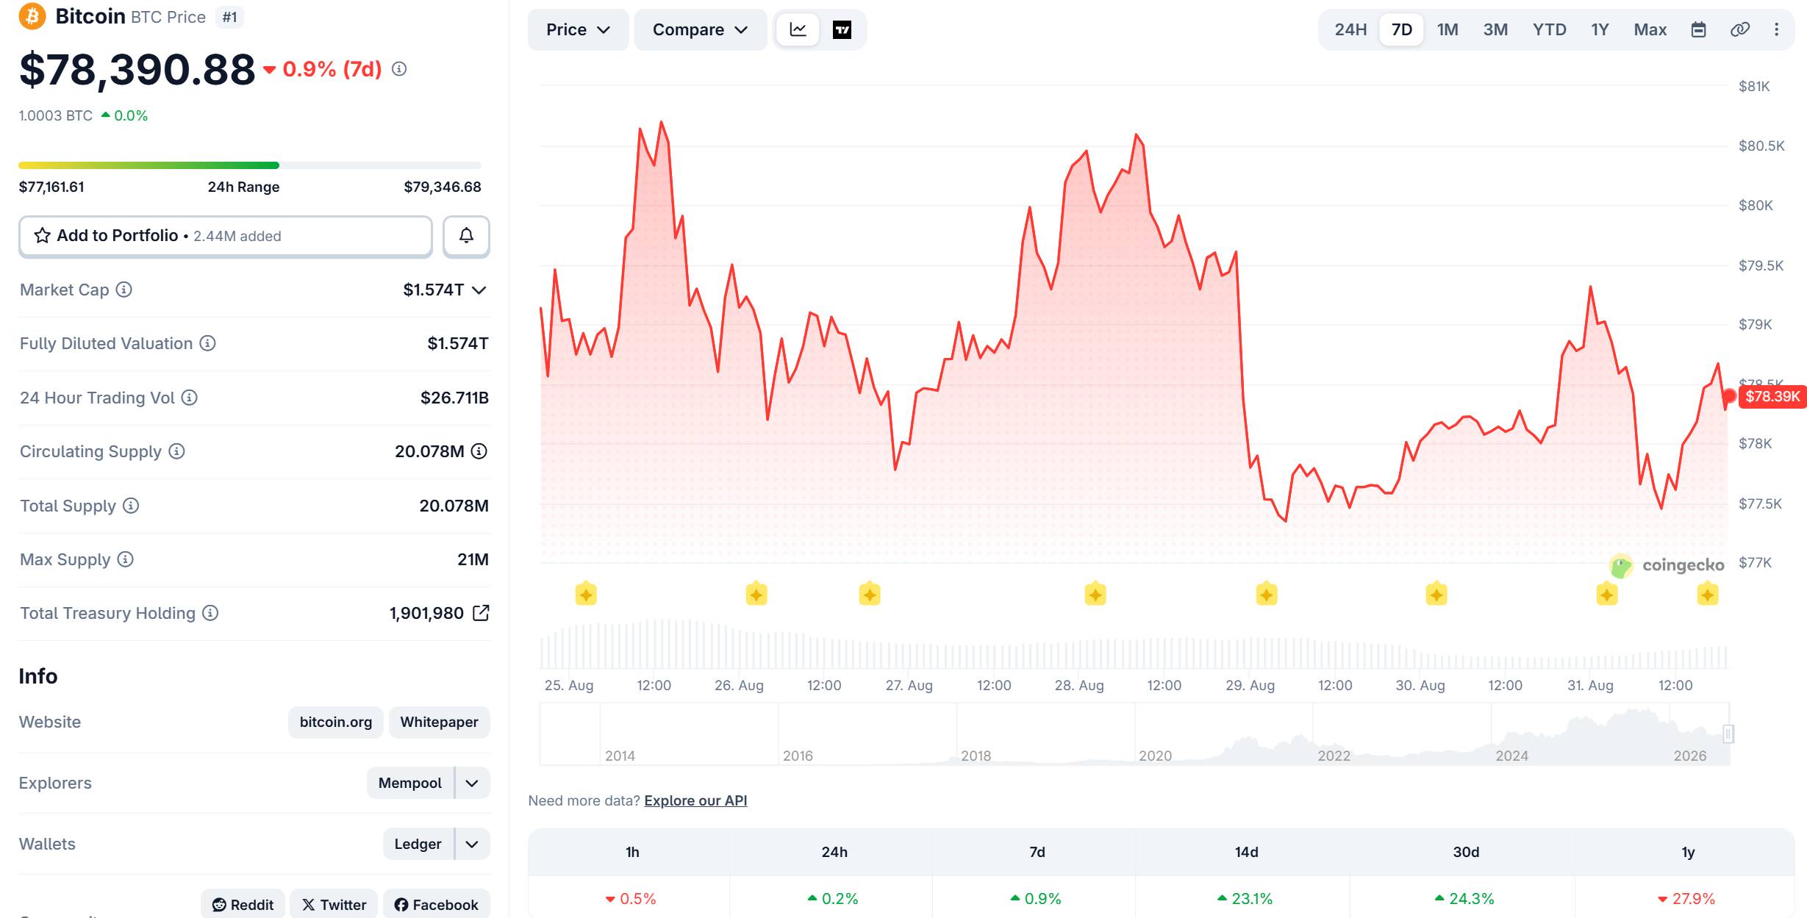
Task: Switch to the TradingView chart icon
Action: coord(842,29)
